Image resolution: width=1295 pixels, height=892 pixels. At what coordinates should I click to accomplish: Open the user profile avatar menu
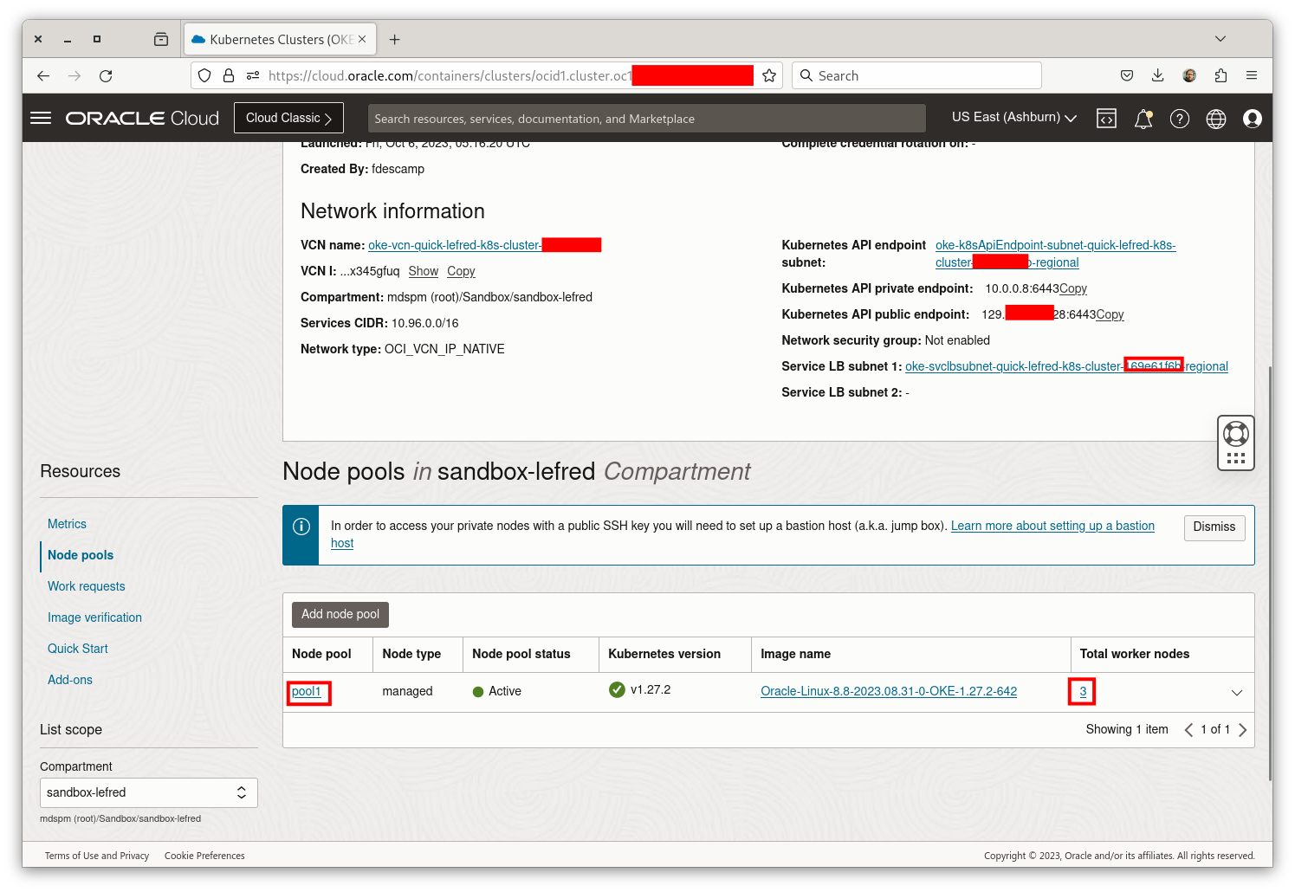point(1253,119)
